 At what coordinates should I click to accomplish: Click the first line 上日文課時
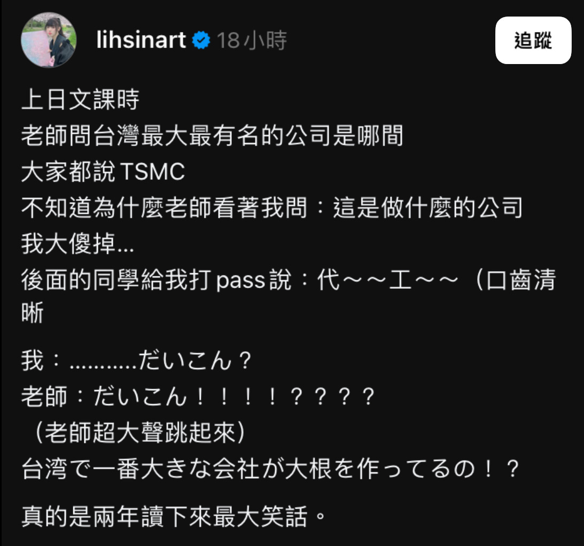coord(80,99)
